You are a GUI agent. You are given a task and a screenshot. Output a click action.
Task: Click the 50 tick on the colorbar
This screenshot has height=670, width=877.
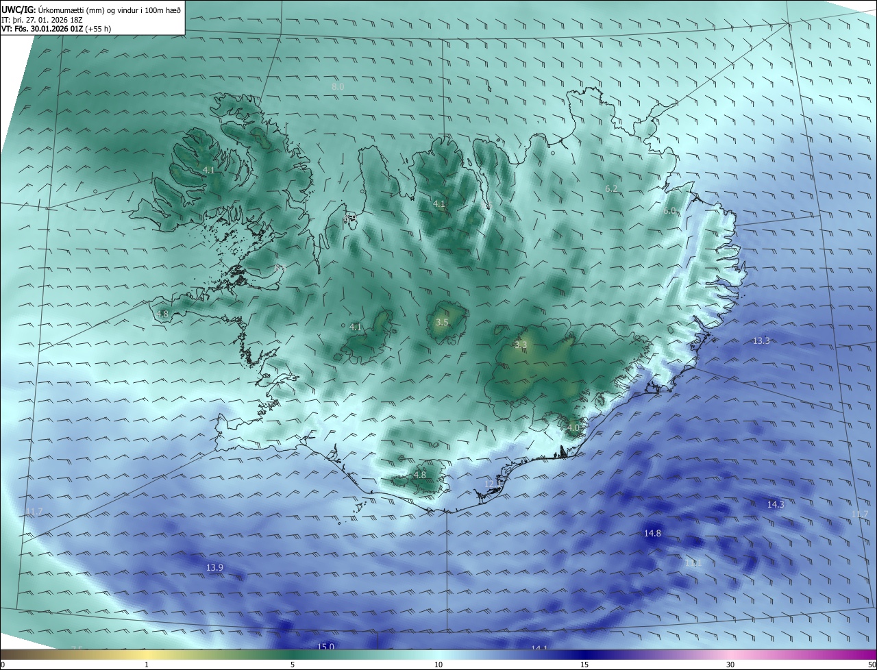(x=872, y=665)
